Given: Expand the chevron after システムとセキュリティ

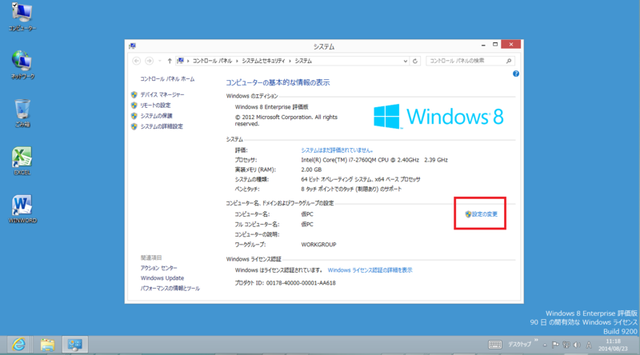Looking at the screenshot, I should [x=290, y=61].
